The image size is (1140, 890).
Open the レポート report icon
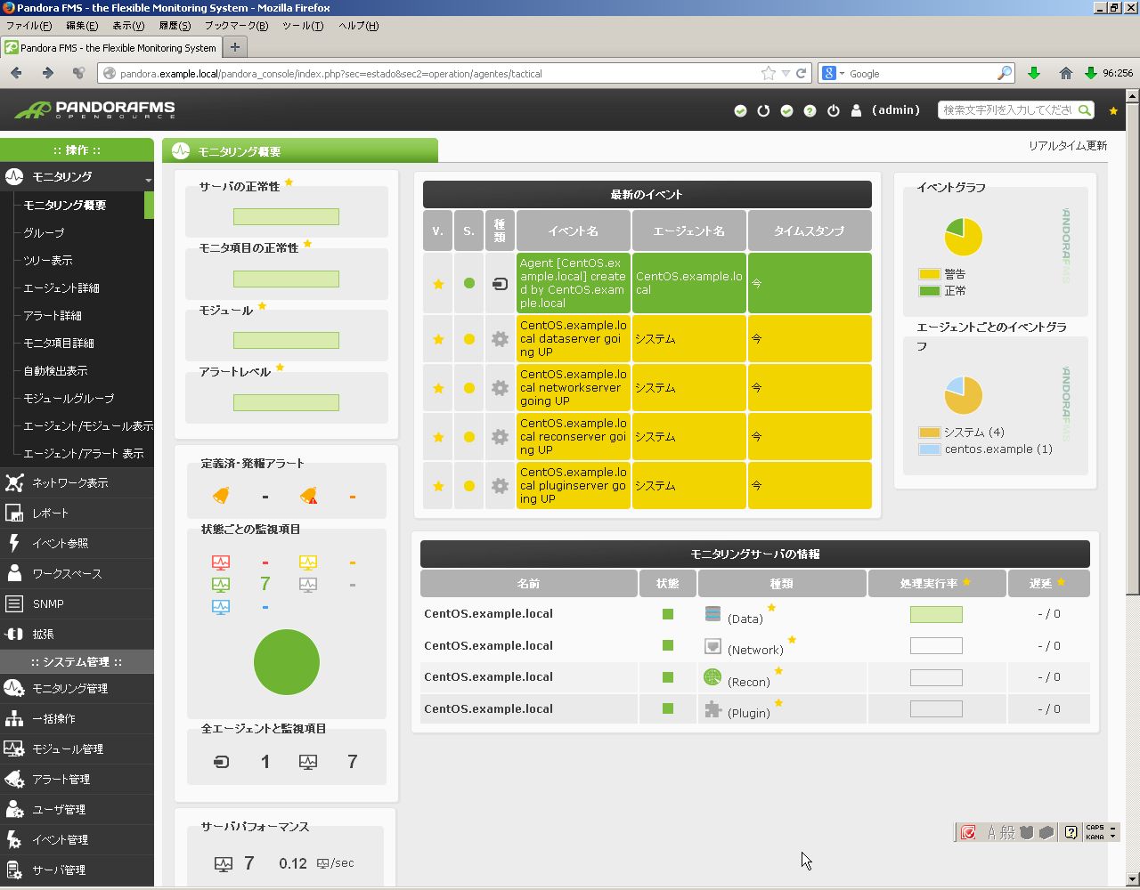coord(14,513)
